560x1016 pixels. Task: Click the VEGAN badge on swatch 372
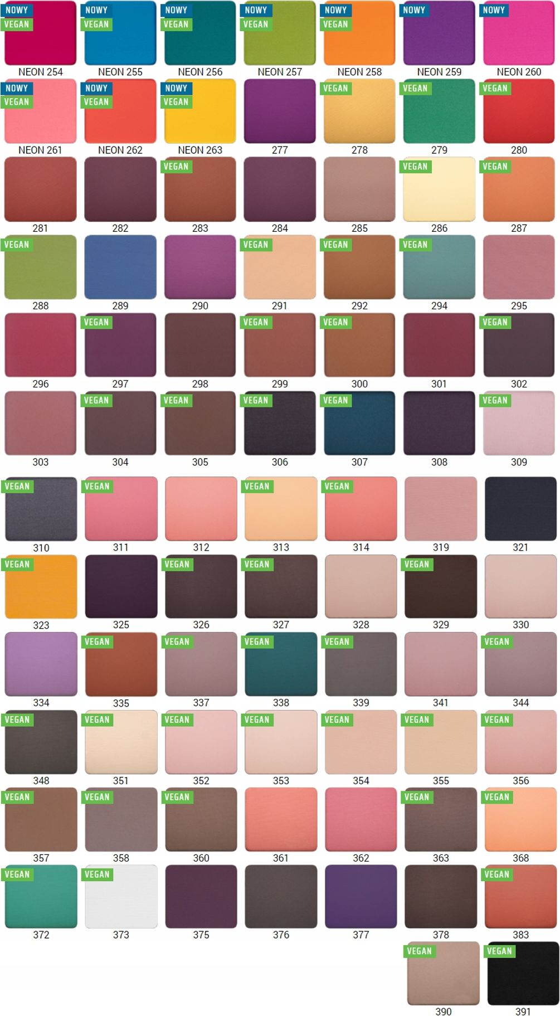tap(17, 874)
